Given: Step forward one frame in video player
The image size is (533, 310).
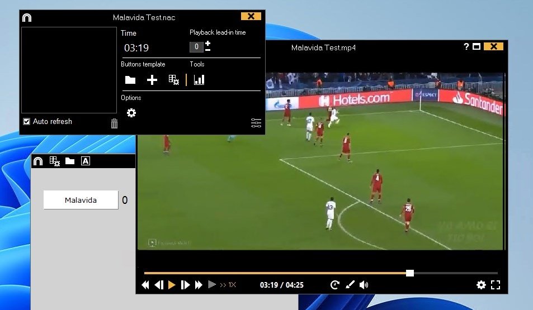Looking at the screenshot, I should click(185, 285).
